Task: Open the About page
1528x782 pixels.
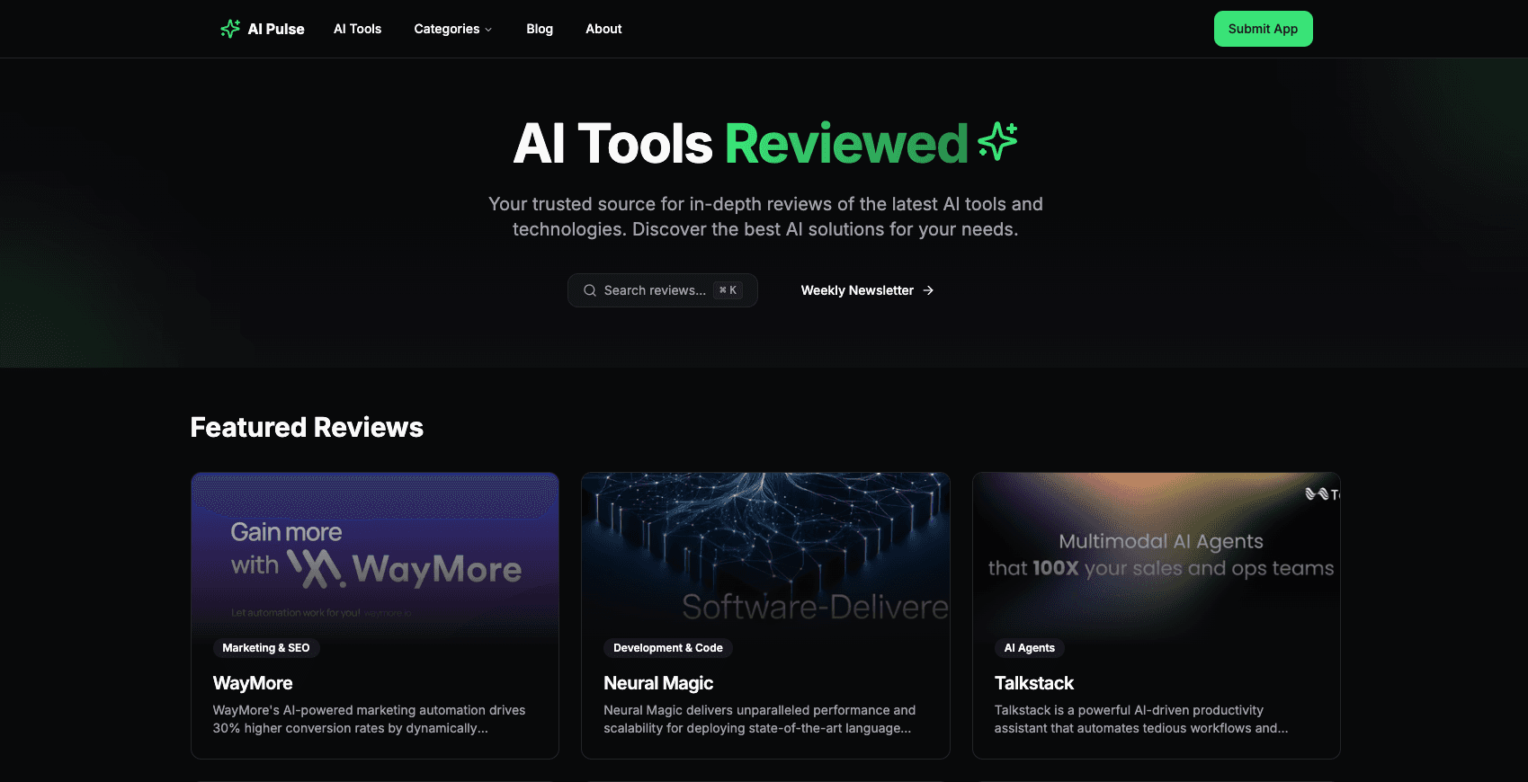Action: (603, 29)
